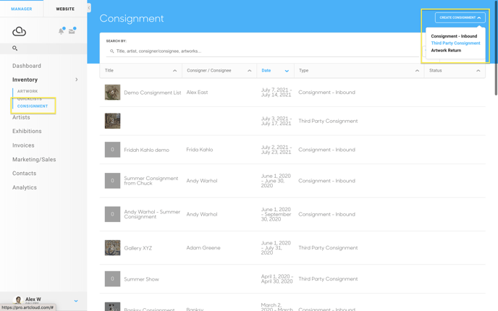Choose Artwork Return from the menu
The height and width of the screenshot is (311, 498).
click(446, 51)
